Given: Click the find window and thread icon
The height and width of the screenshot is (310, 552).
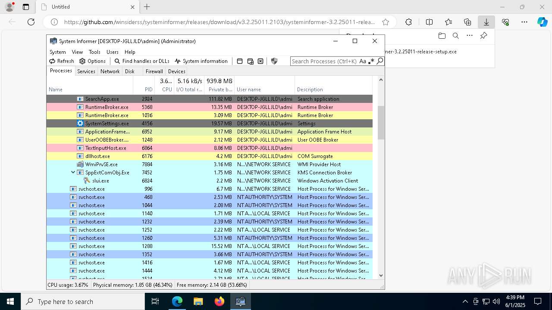Looking at the screenshot, I should click(x=250, y=61).
